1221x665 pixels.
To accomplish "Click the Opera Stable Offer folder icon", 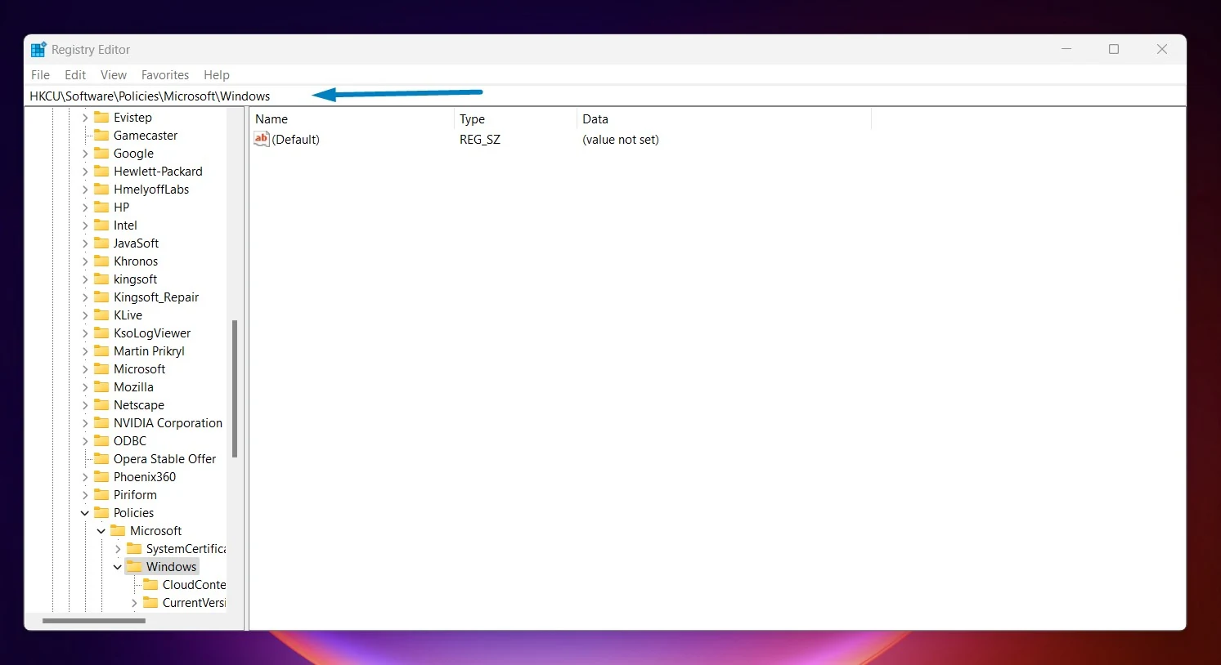I will [101, 459].
